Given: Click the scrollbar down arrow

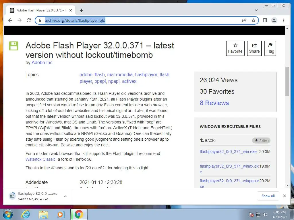Looking at the screenshot, I should point(287,185).
